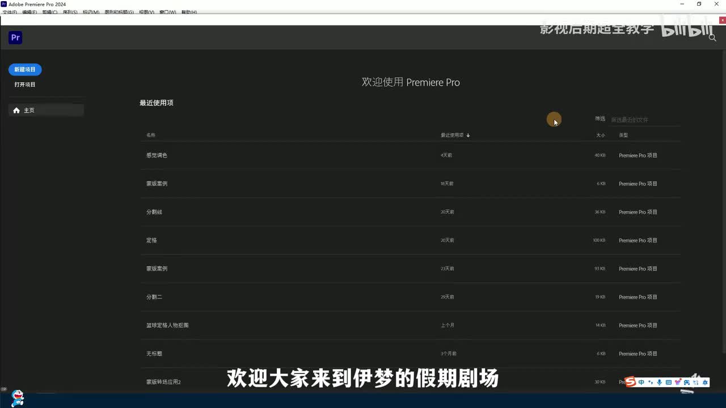
Task: Open the 帮助(H) menu
Action: pyautogui.click(x=189, y=12)
